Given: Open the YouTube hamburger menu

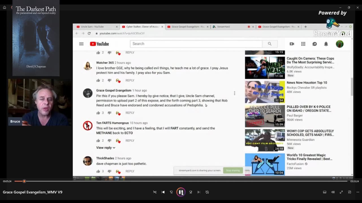Looking at the screenshot, I should pos(81,44).
